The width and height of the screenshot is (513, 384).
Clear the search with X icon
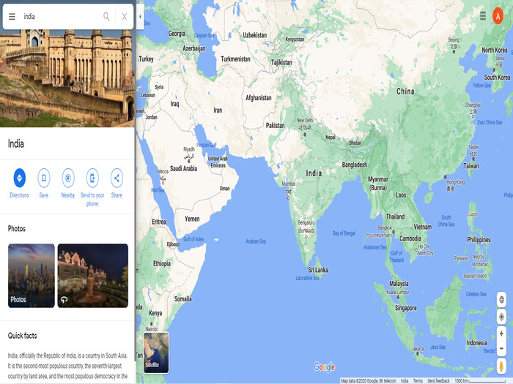pos(125,17)
